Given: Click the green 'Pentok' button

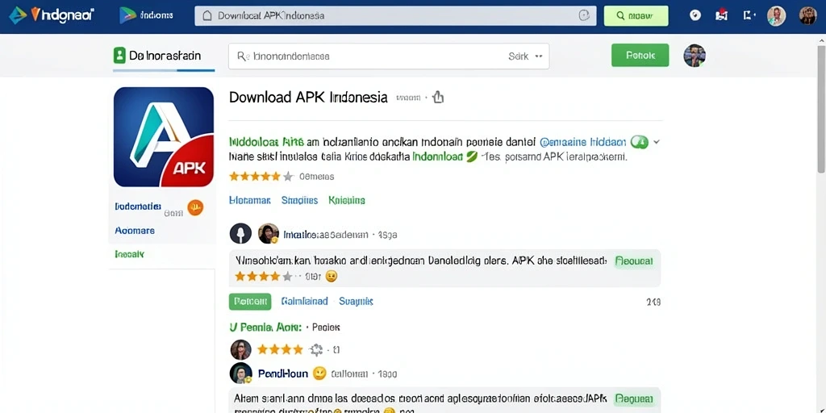Looking at the screenshot, I should (x=640, y=56).
